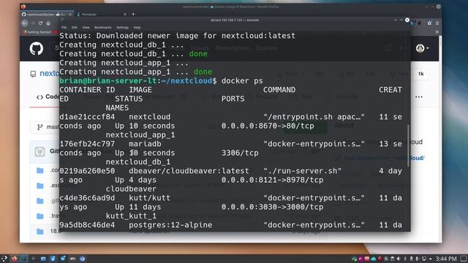Click show desktop button in panel
Viewport: 468px width, 263px height.
point(464,259)
